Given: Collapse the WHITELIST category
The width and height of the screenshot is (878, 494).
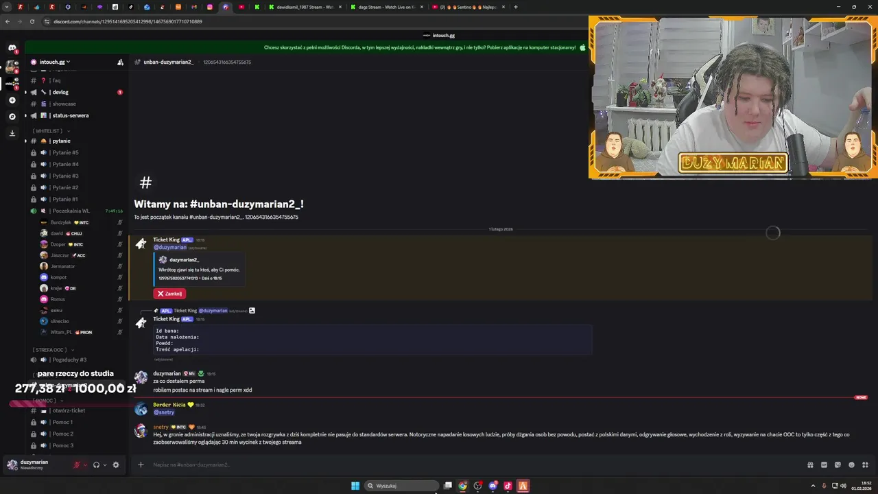Looking at the screenshot, I should click(49, 131).
